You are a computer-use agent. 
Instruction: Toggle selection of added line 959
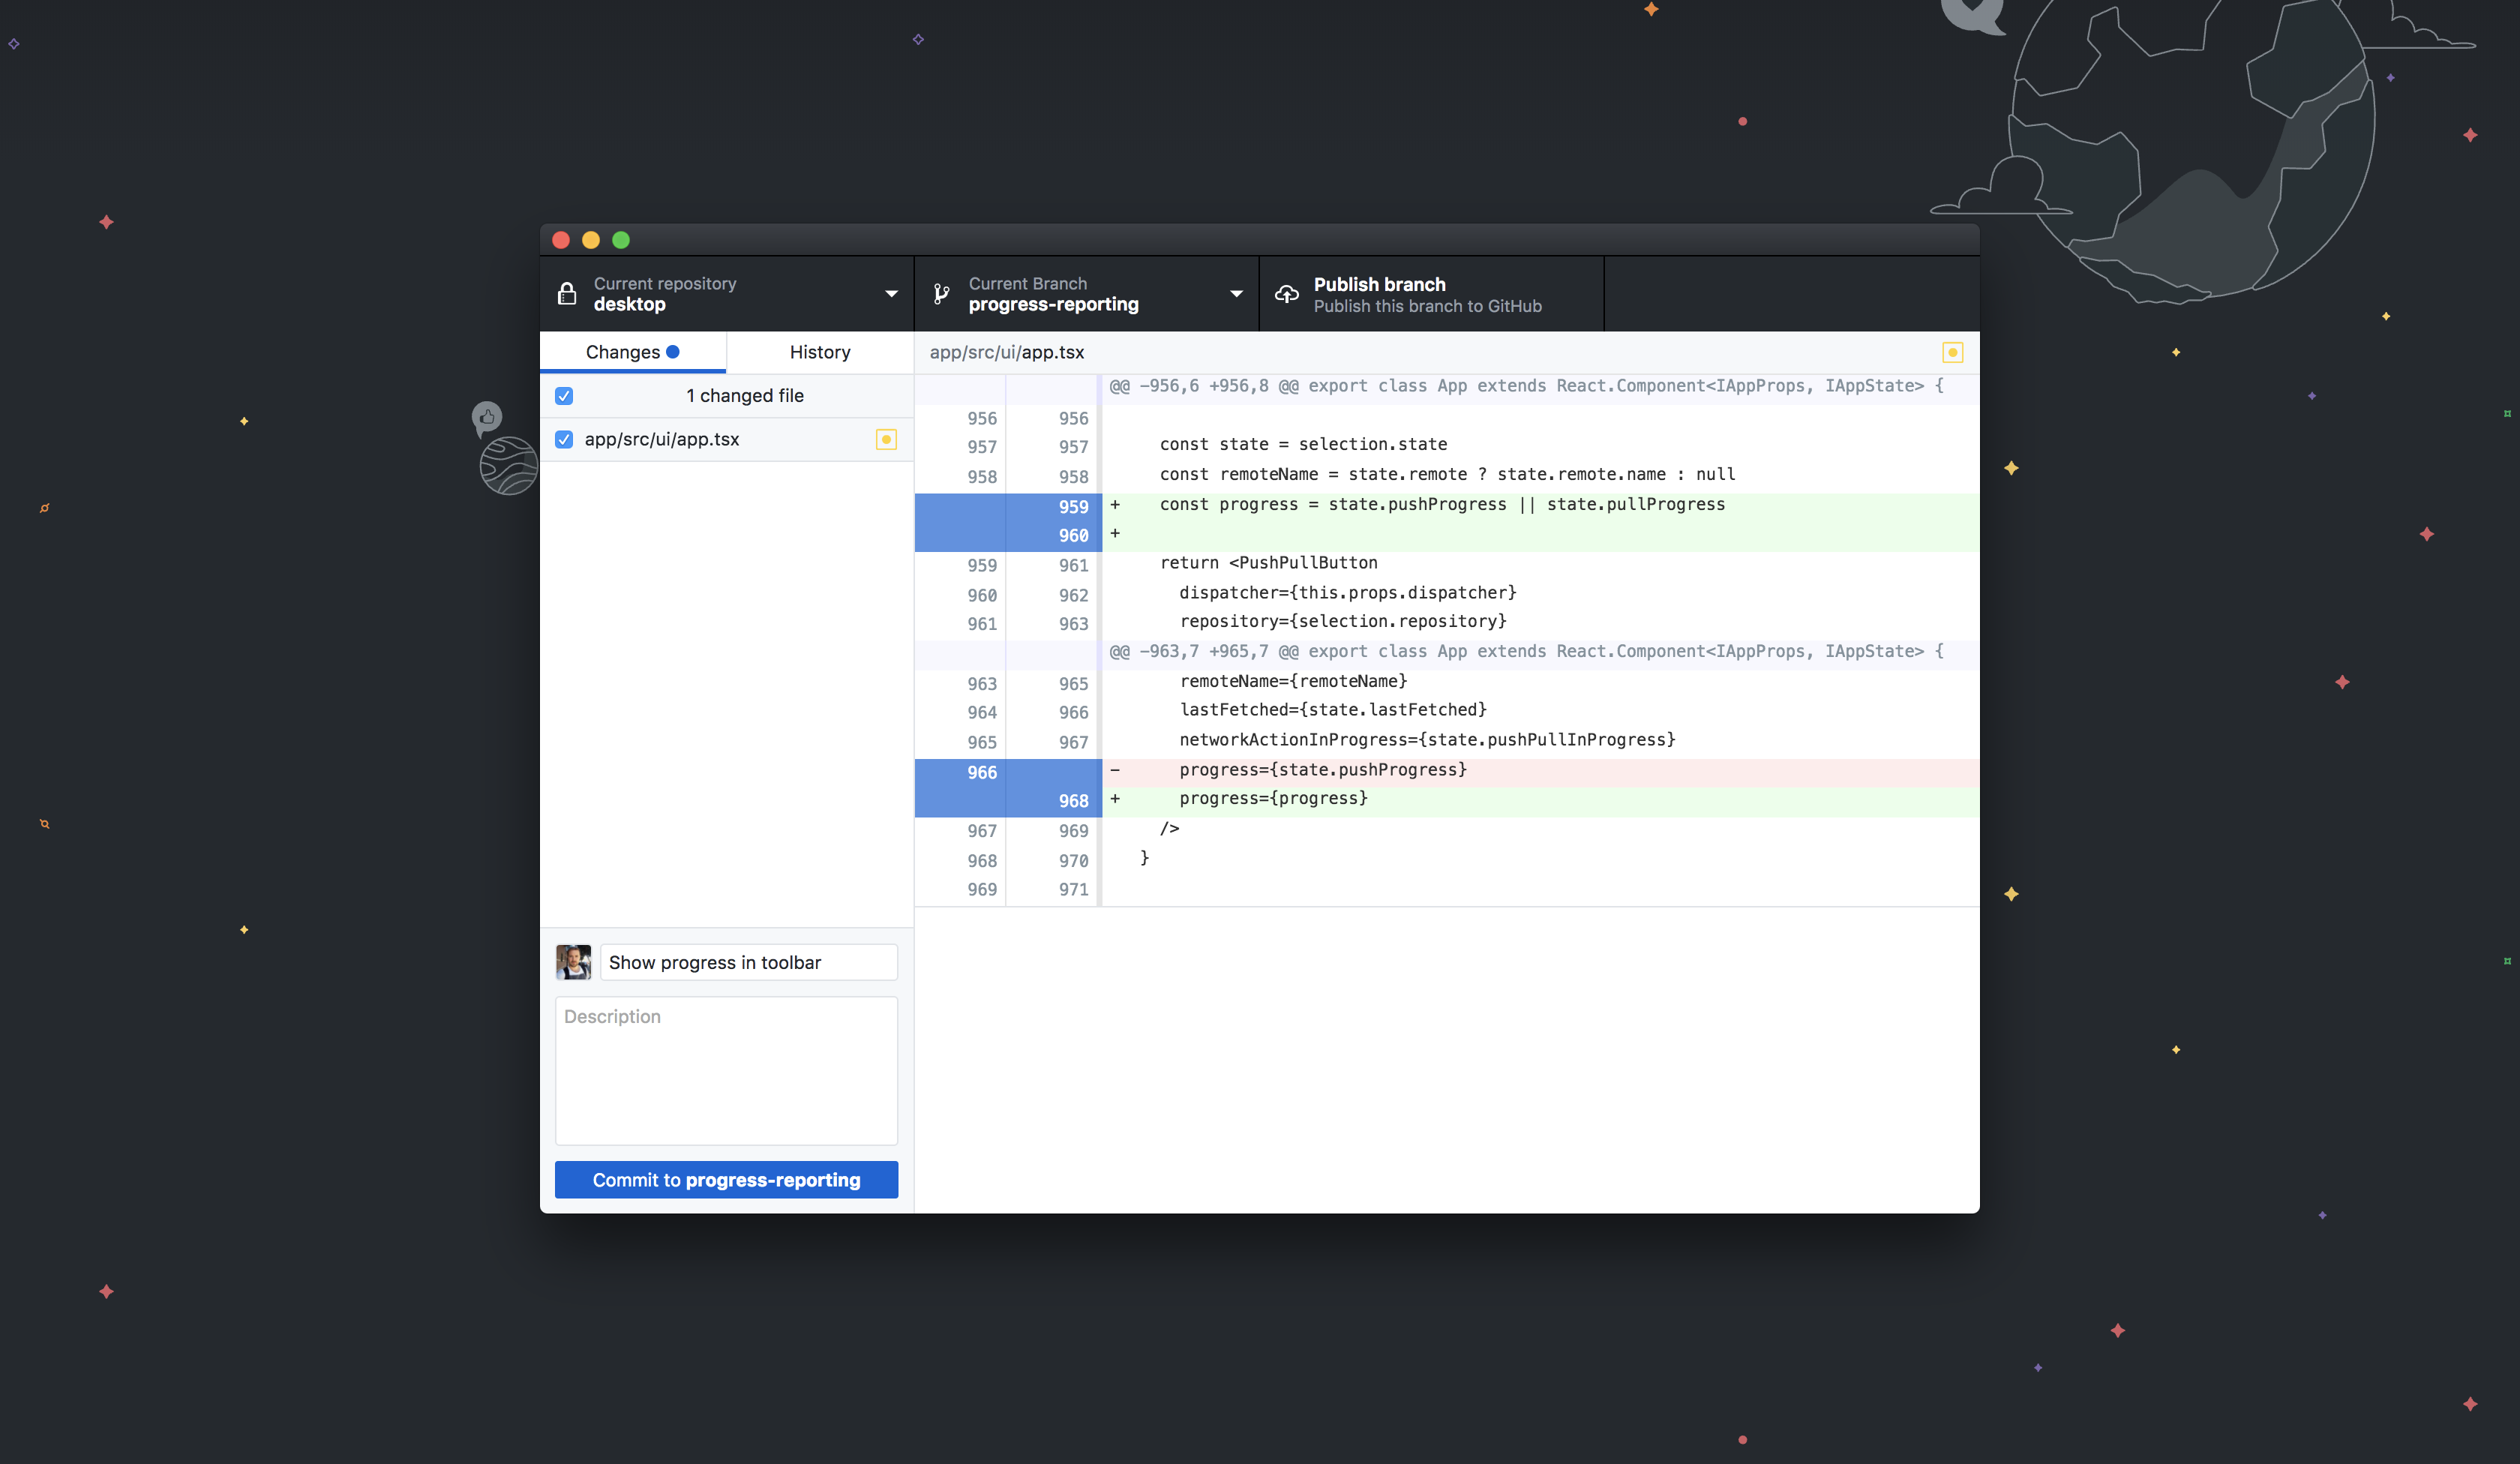1008,507
